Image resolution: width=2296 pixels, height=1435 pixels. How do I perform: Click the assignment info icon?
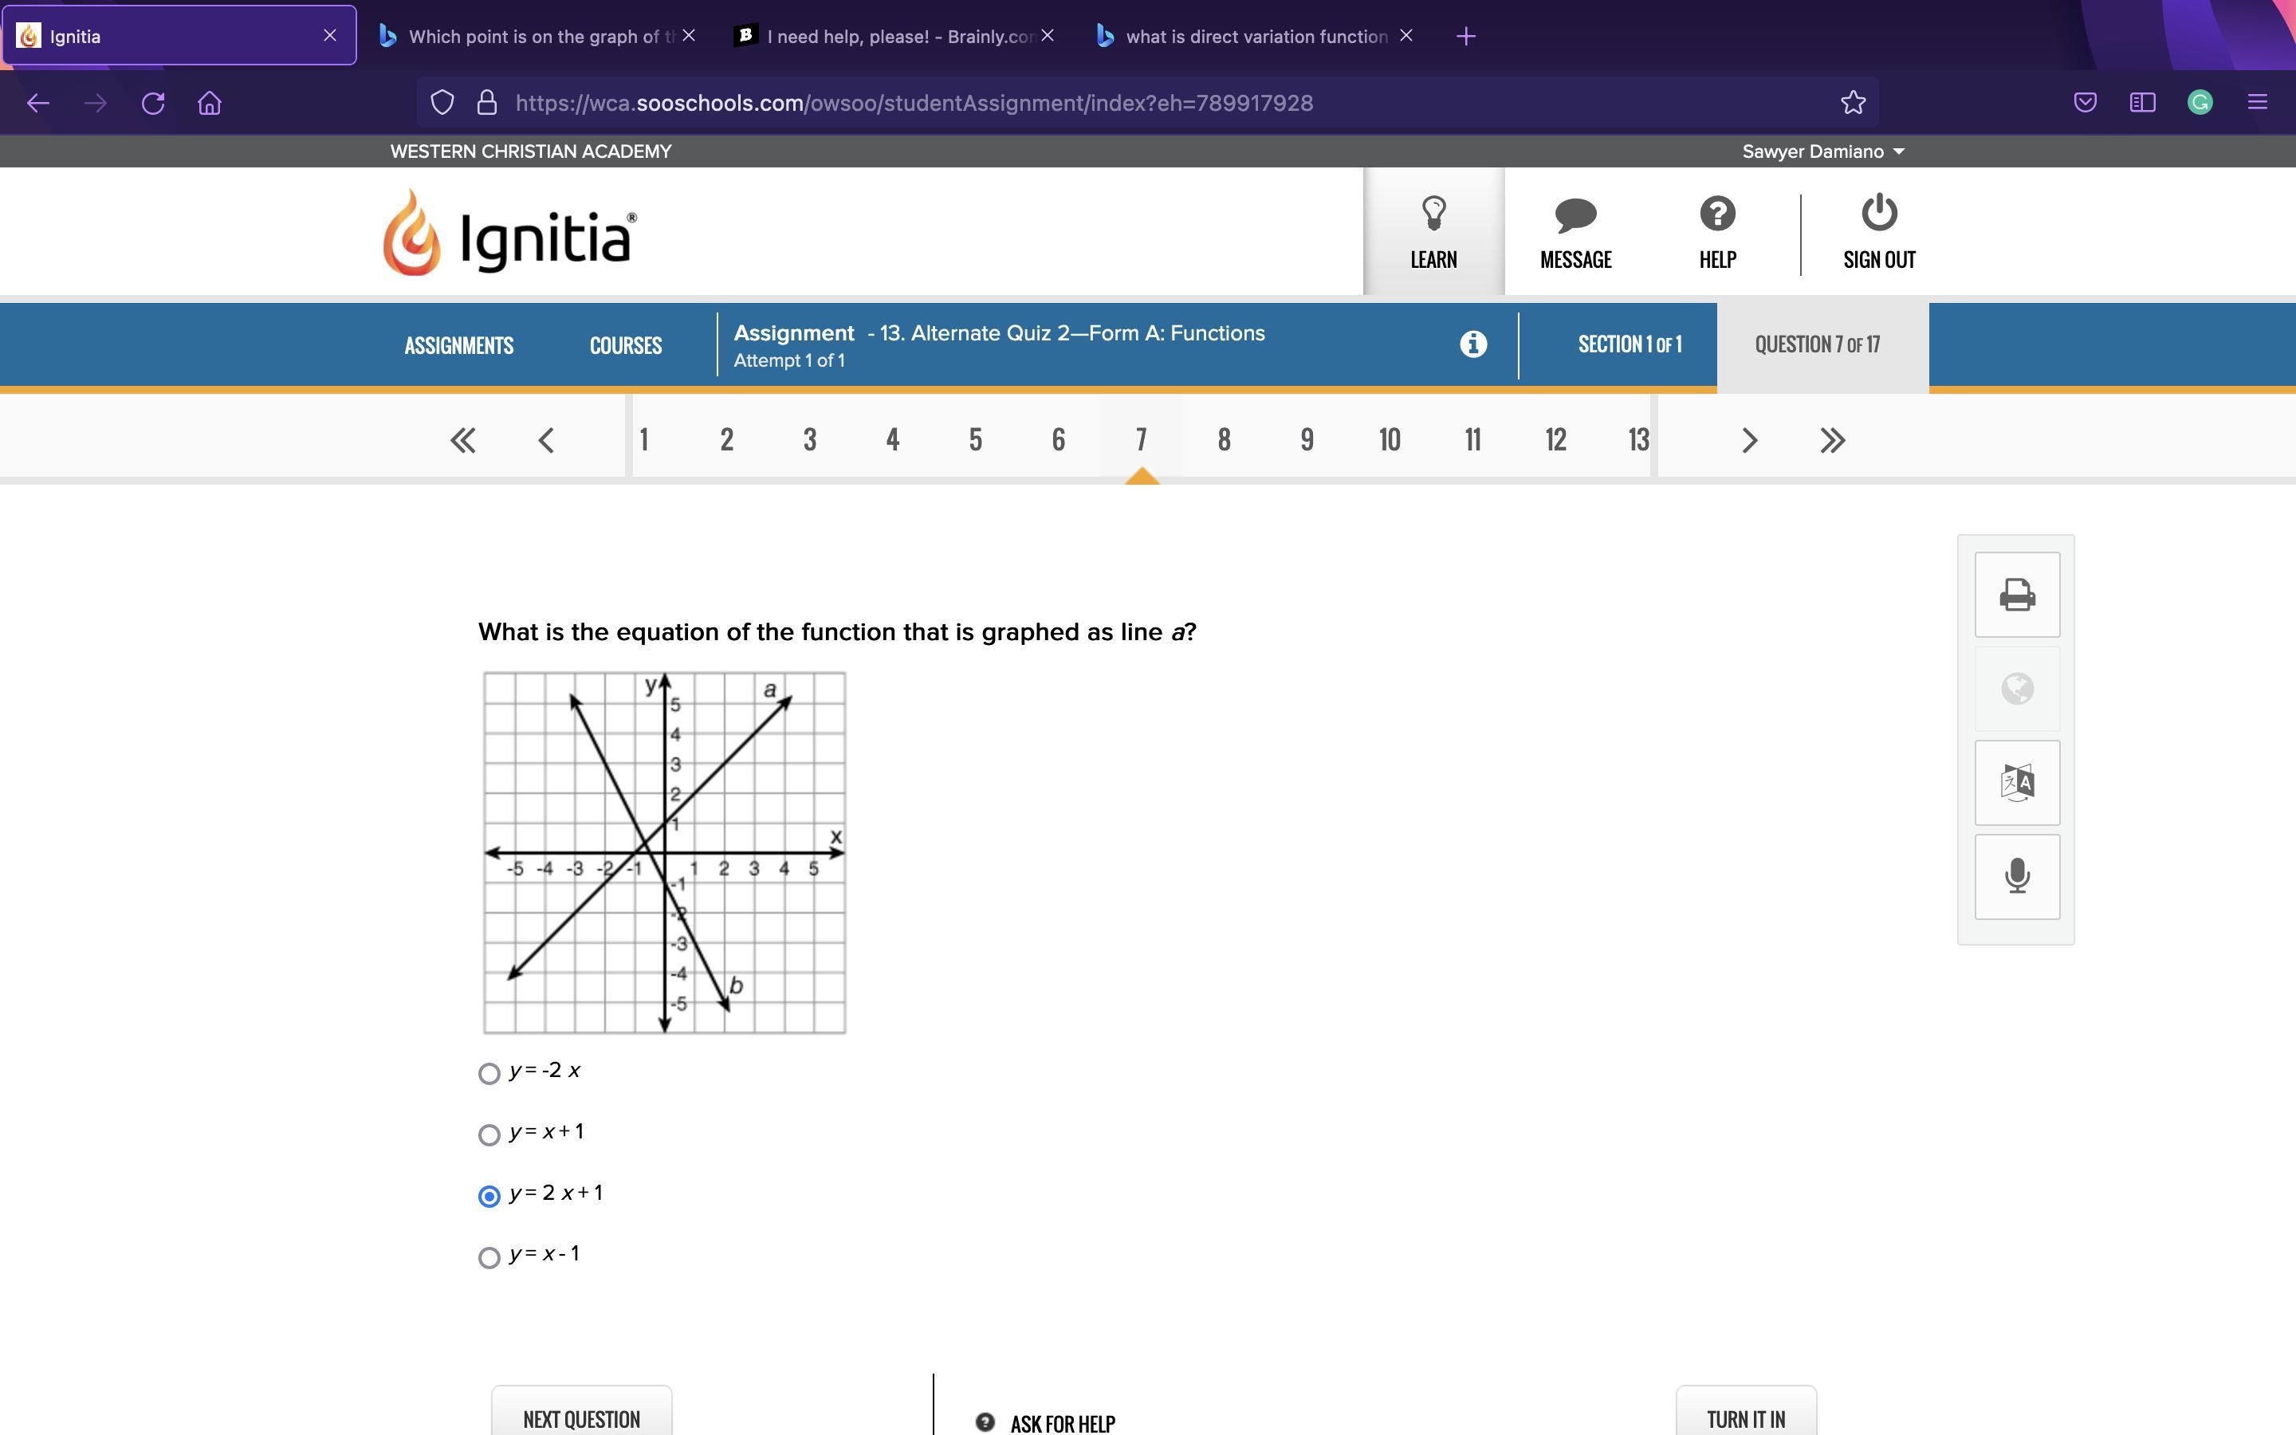1472,344
